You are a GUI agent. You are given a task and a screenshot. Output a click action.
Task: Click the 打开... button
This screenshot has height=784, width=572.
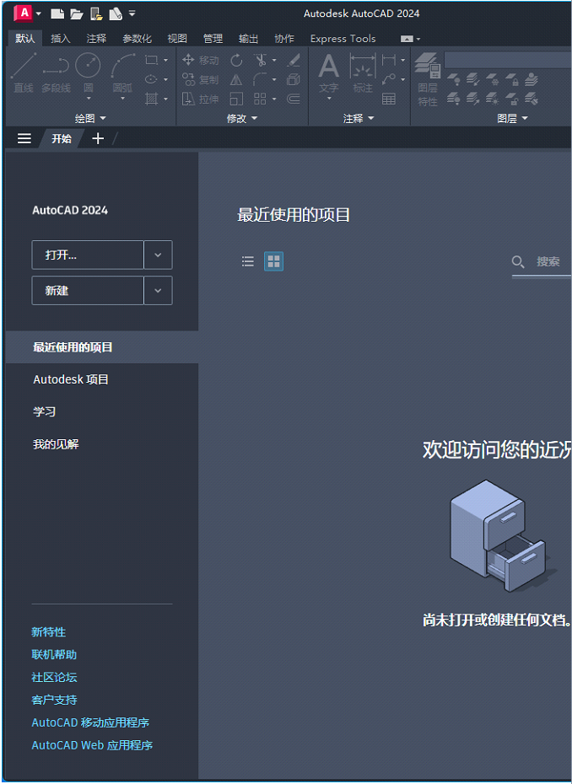pos(88,255)
